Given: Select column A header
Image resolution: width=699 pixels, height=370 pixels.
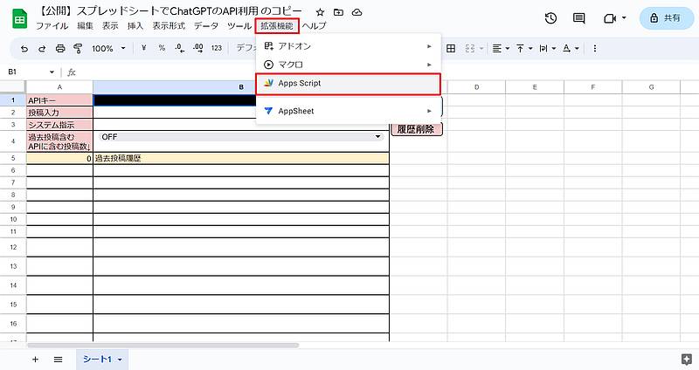Looking at the screenshot, I should point(59,86).
